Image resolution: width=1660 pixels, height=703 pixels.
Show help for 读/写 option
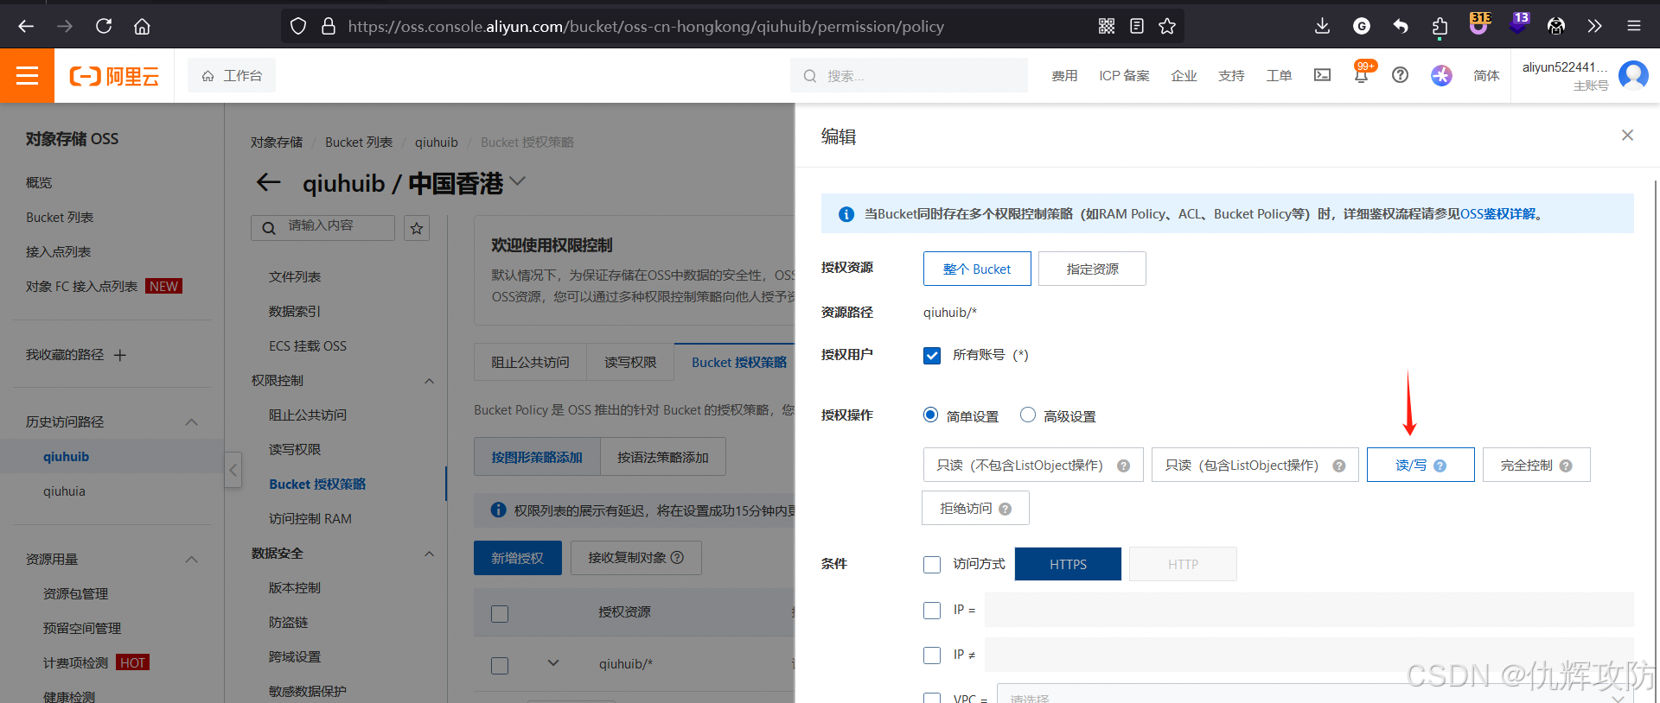coord(1440,465)
